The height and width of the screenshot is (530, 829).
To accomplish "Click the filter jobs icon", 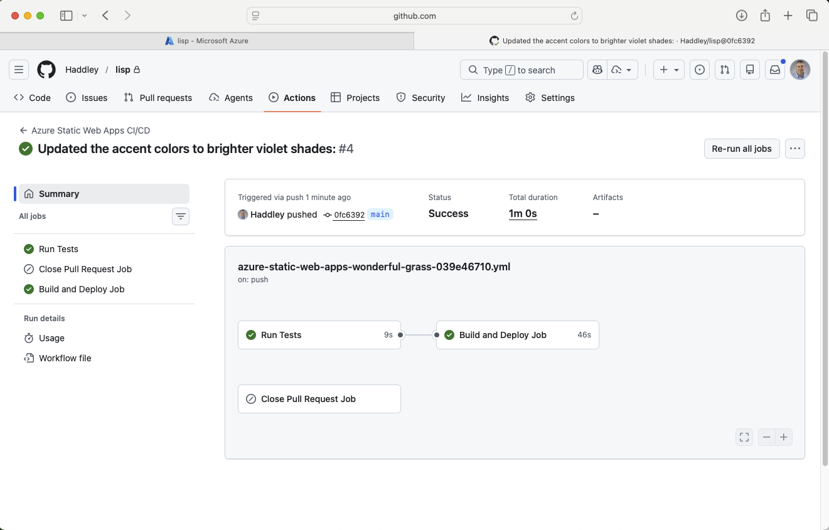I will tap(181, 216).
